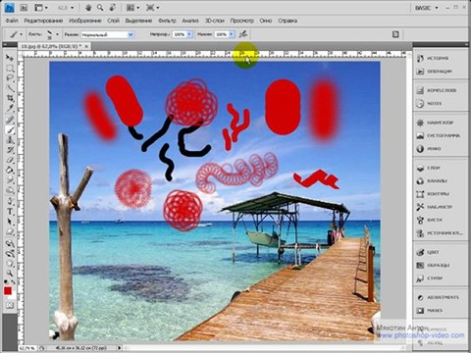471x353 pixels.
Task: Click Rotate View tool in application bar
Action: point(113,8)
